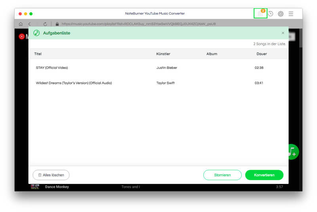Click the yellow minimize window button
Image resolution: width=317 pixels, height=212 pixels.
(25, 14)
